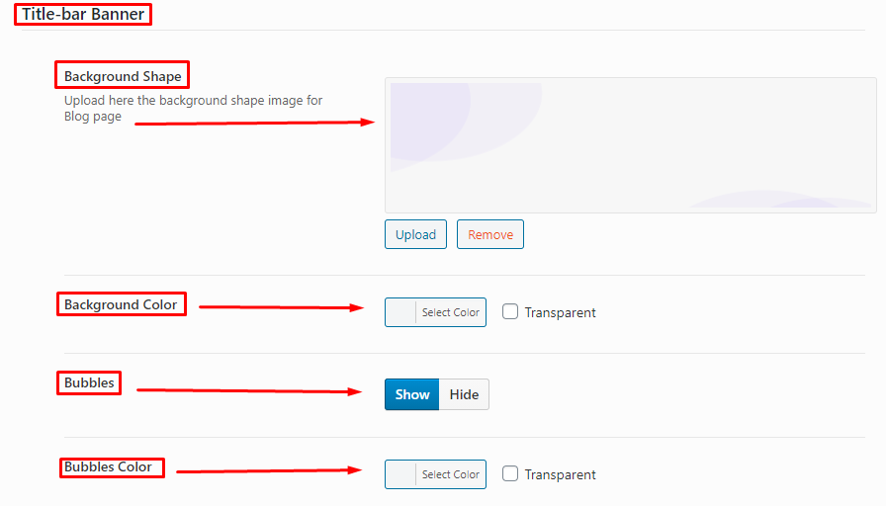886x506 pixels.
Task: Open Select Color for Background Color
Action: point(450,312)
